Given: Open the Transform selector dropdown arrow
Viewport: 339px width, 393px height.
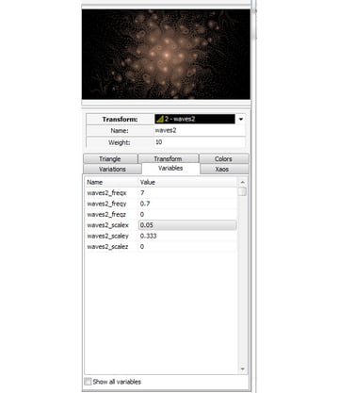Looking at the screenshot, I should point(241,119).
